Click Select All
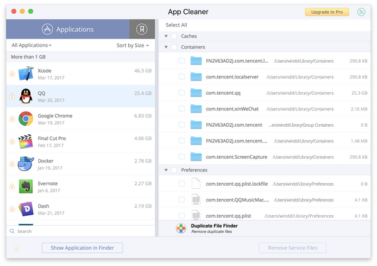Image resolution: width=377 pixels, height=266 pixels. pyautogui.click(x=176, y=25)
